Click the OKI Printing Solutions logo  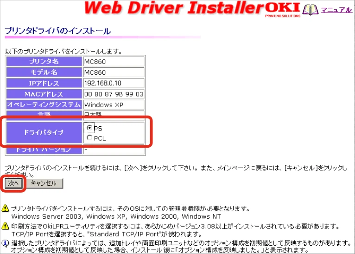pos(283,10)
